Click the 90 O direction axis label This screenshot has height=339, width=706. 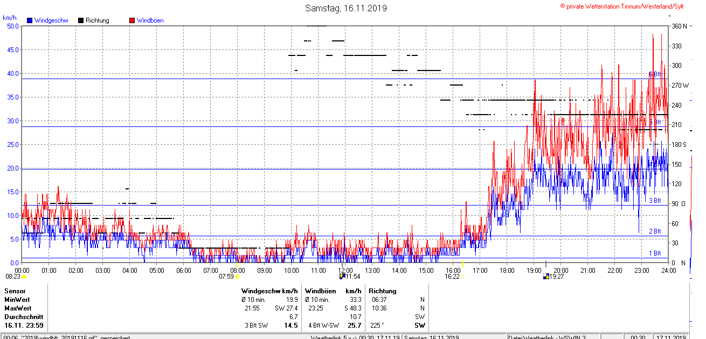click(x=678, y=203)
